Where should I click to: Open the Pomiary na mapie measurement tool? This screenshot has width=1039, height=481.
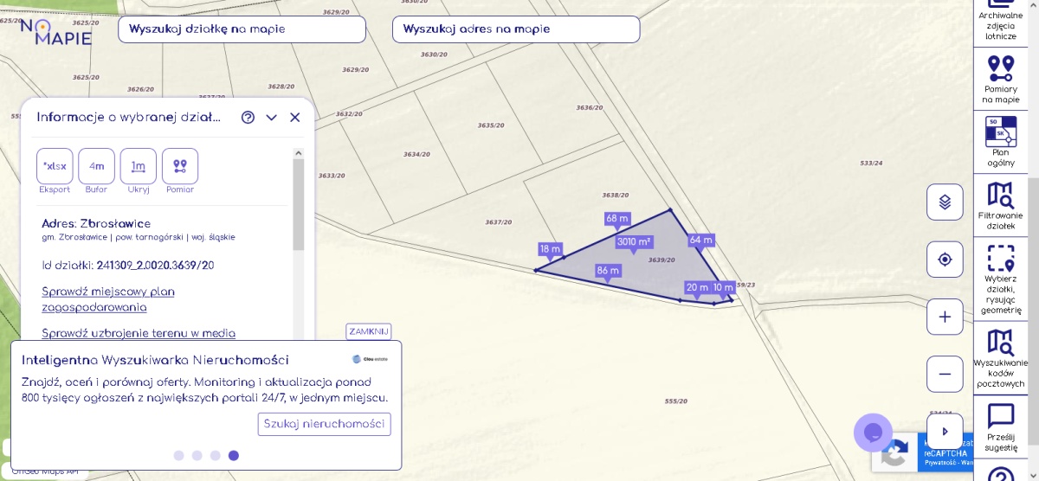[x=1000, y=78]
